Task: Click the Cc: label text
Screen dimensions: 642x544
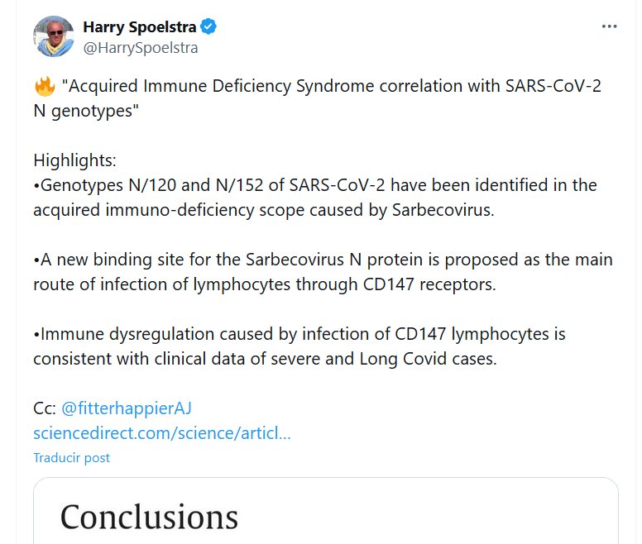Action: [x=45, y=408]
